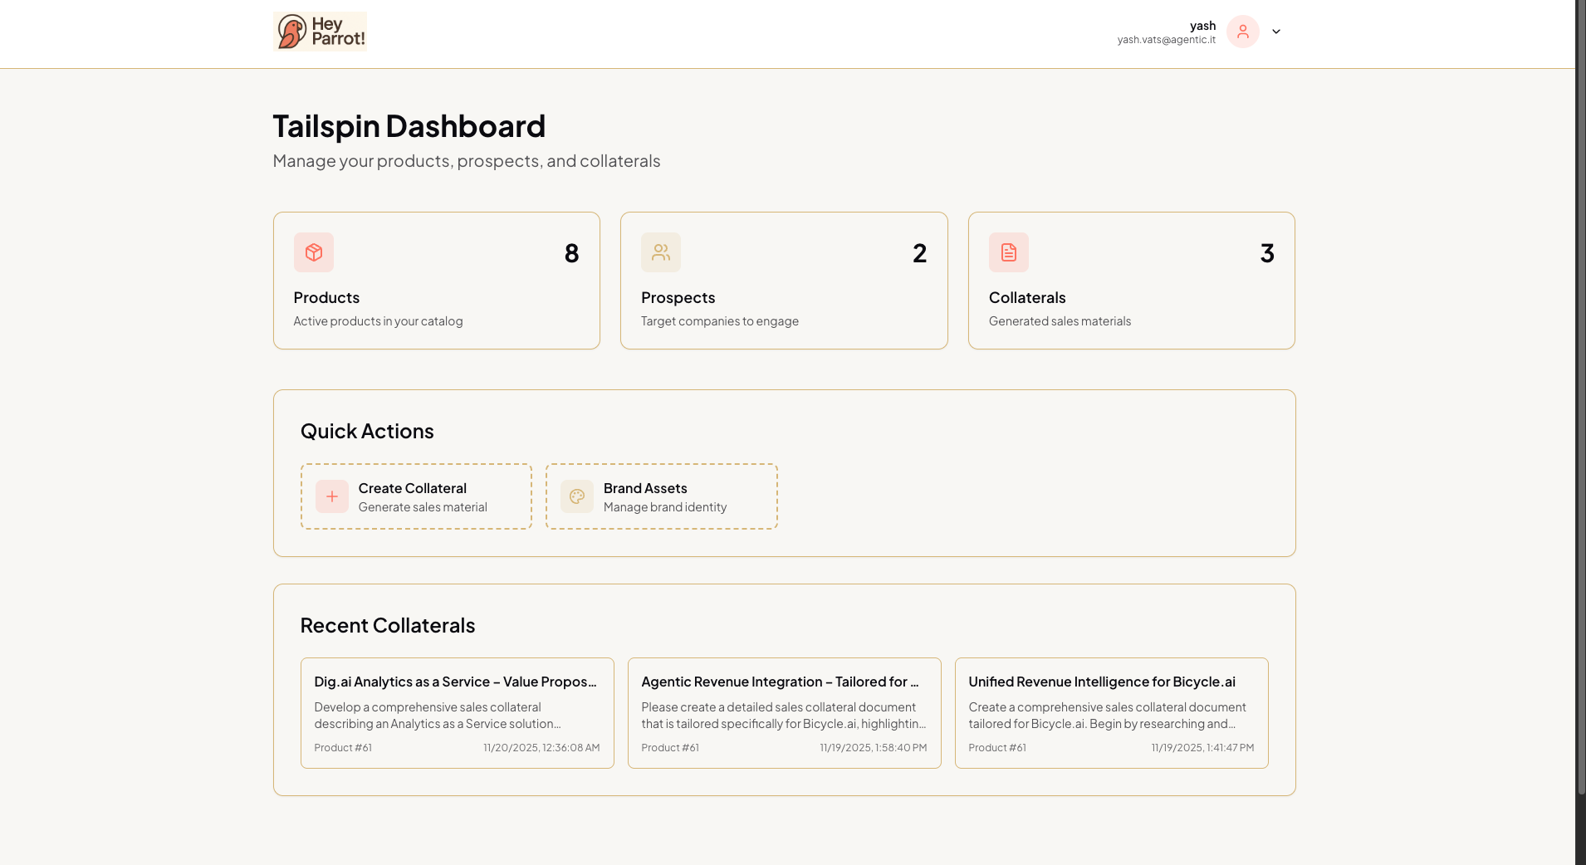Expand the account dropdown chevron

1276,32
